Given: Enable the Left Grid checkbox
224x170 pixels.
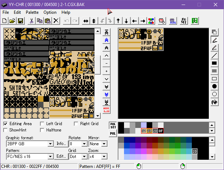Looking at the screenshot, I should tap(42, 124).
